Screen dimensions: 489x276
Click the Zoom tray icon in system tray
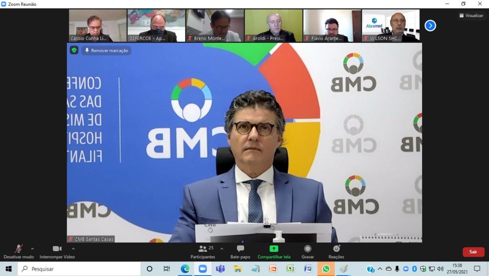click(406, 269)
